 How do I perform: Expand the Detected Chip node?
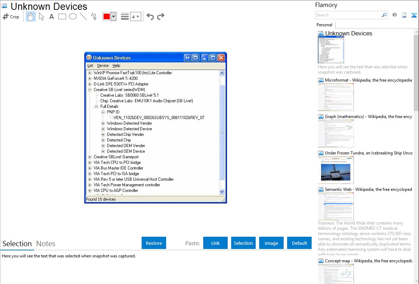[x=103, y=140]
